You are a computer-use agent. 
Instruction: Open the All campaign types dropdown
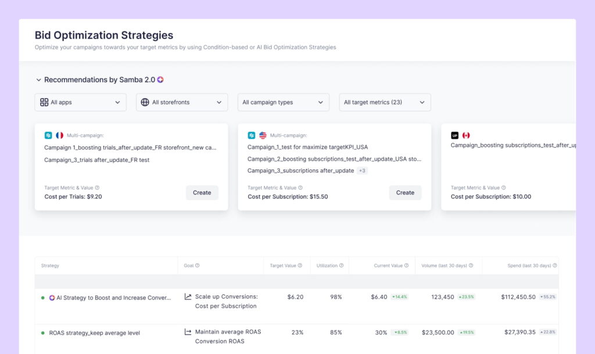tap(283, 102)
